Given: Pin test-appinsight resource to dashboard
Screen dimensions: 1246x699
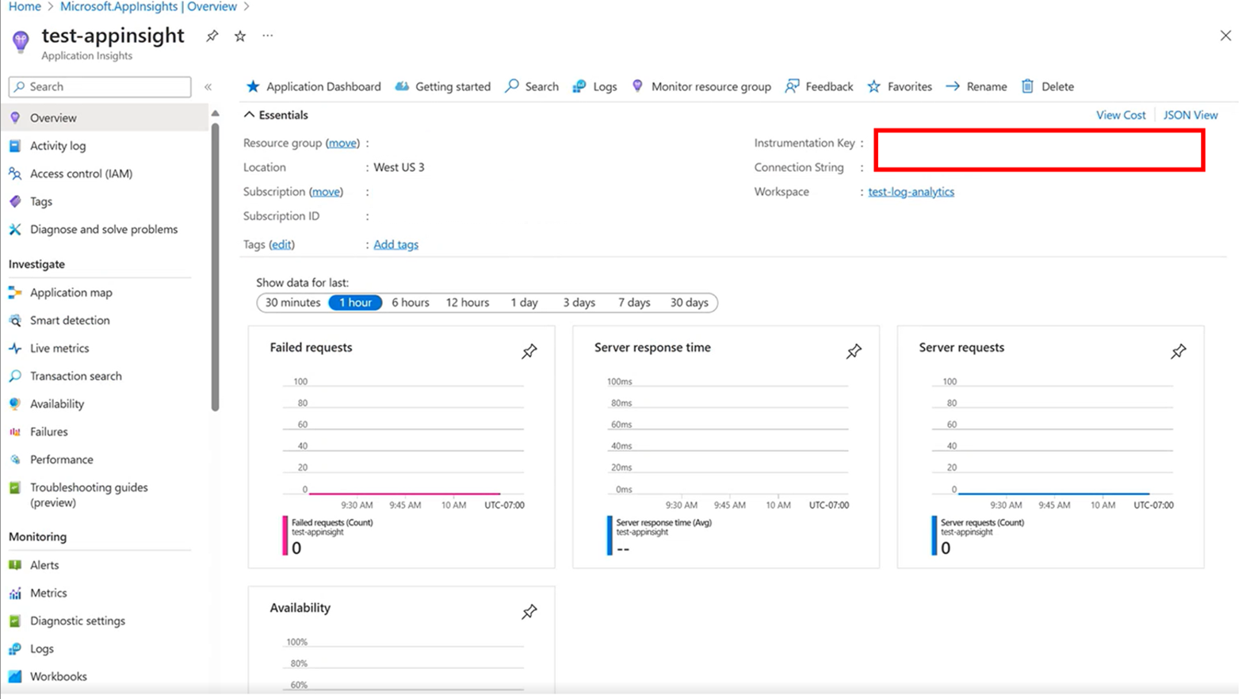Looking at the screenshot, I should (212, 36).
